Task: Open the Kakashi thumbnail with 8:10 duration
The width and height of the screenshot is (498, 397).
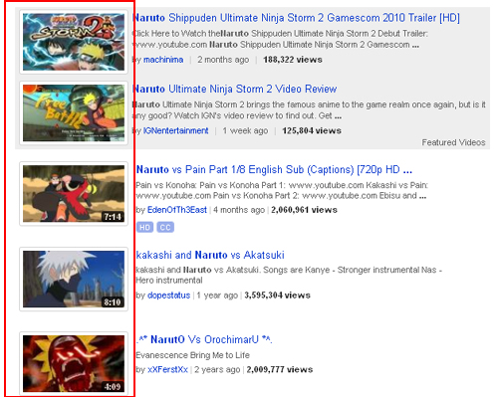Action: coord(74,279)
